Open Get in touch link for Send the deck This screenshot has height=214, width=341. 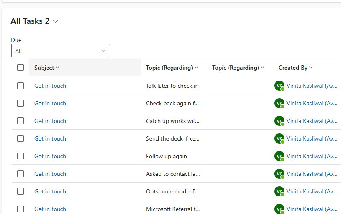click(x=50, y=138)
